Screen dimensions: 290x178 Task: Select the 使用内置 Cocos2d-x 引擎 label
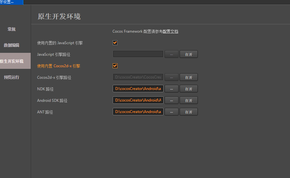(x=59, y=66)
